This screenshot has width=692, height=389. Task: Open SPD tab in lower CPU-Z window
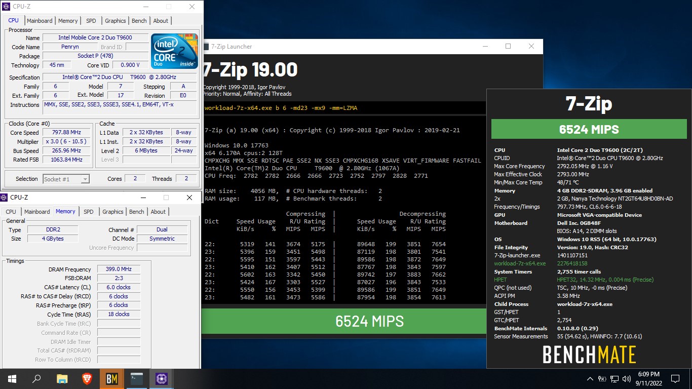(x=89, y=212)
